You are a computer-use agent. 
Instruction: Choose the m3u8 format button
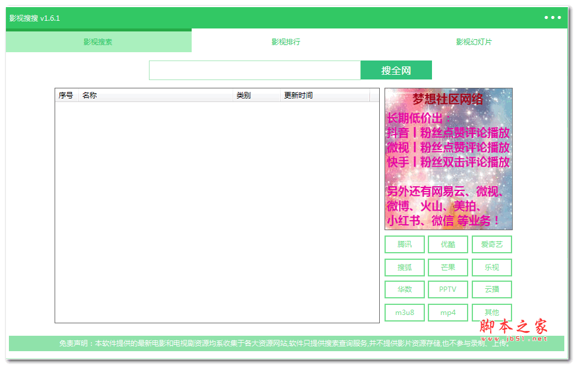point(405,313)
